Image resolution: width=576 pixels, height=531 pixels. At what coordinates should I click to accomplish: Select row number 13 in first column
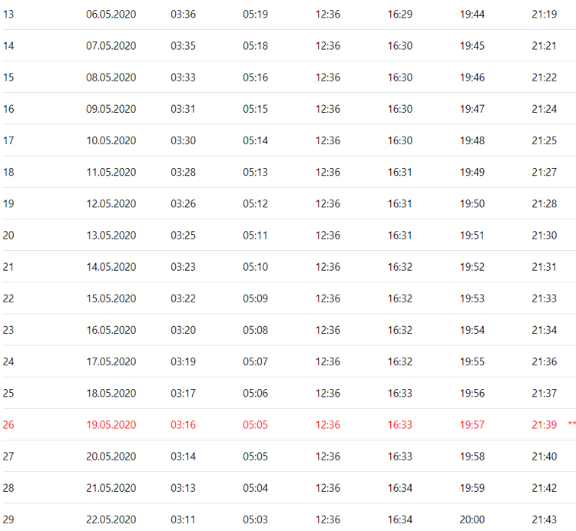[x=8, y=15]
